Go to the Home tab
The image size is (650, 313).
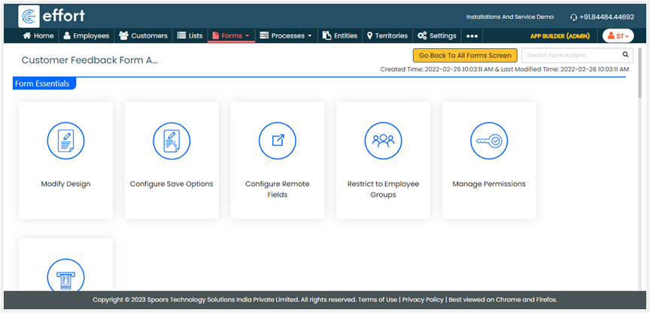coord(38,35)
